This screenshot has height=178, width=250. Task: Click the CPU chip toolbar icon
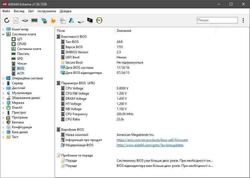[25, 20]
